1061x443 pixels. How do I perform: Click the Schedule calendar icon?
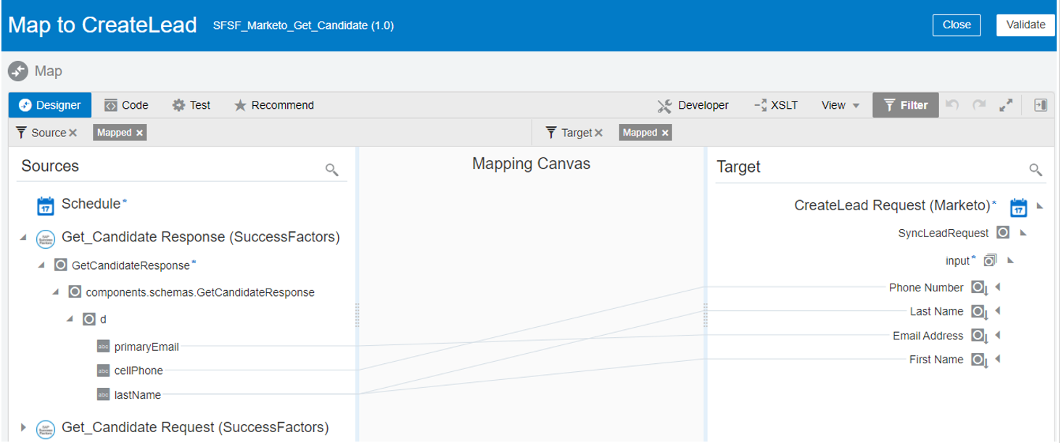[46, 206]
